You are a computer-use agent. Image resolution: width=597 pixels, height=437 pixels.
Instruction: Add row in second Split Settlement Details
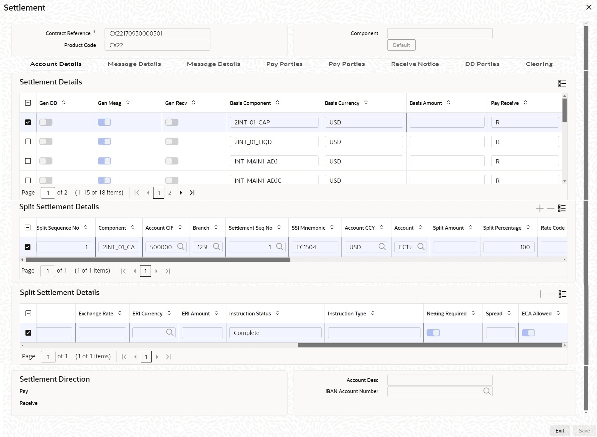point(540,294)
